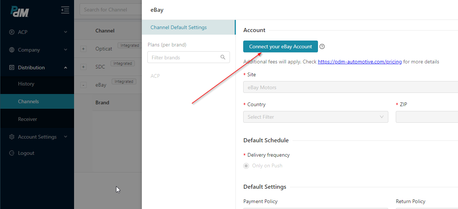Click the Search for Channel field
Image resolution: width=458 pixels, height=209 pixels.
(x=111, y=10)
